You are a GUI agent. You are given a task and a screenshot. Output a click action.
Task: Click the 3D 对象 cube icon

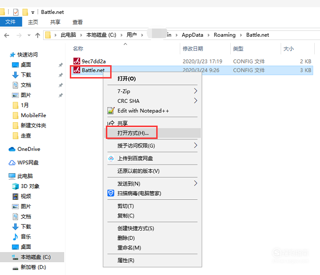(15, 186)
